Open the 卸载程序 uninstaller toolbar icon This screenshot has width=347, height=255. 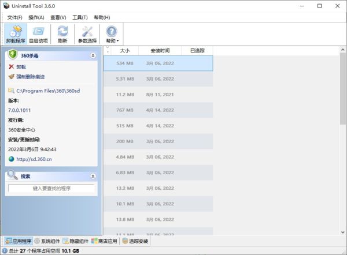point(16,34)
